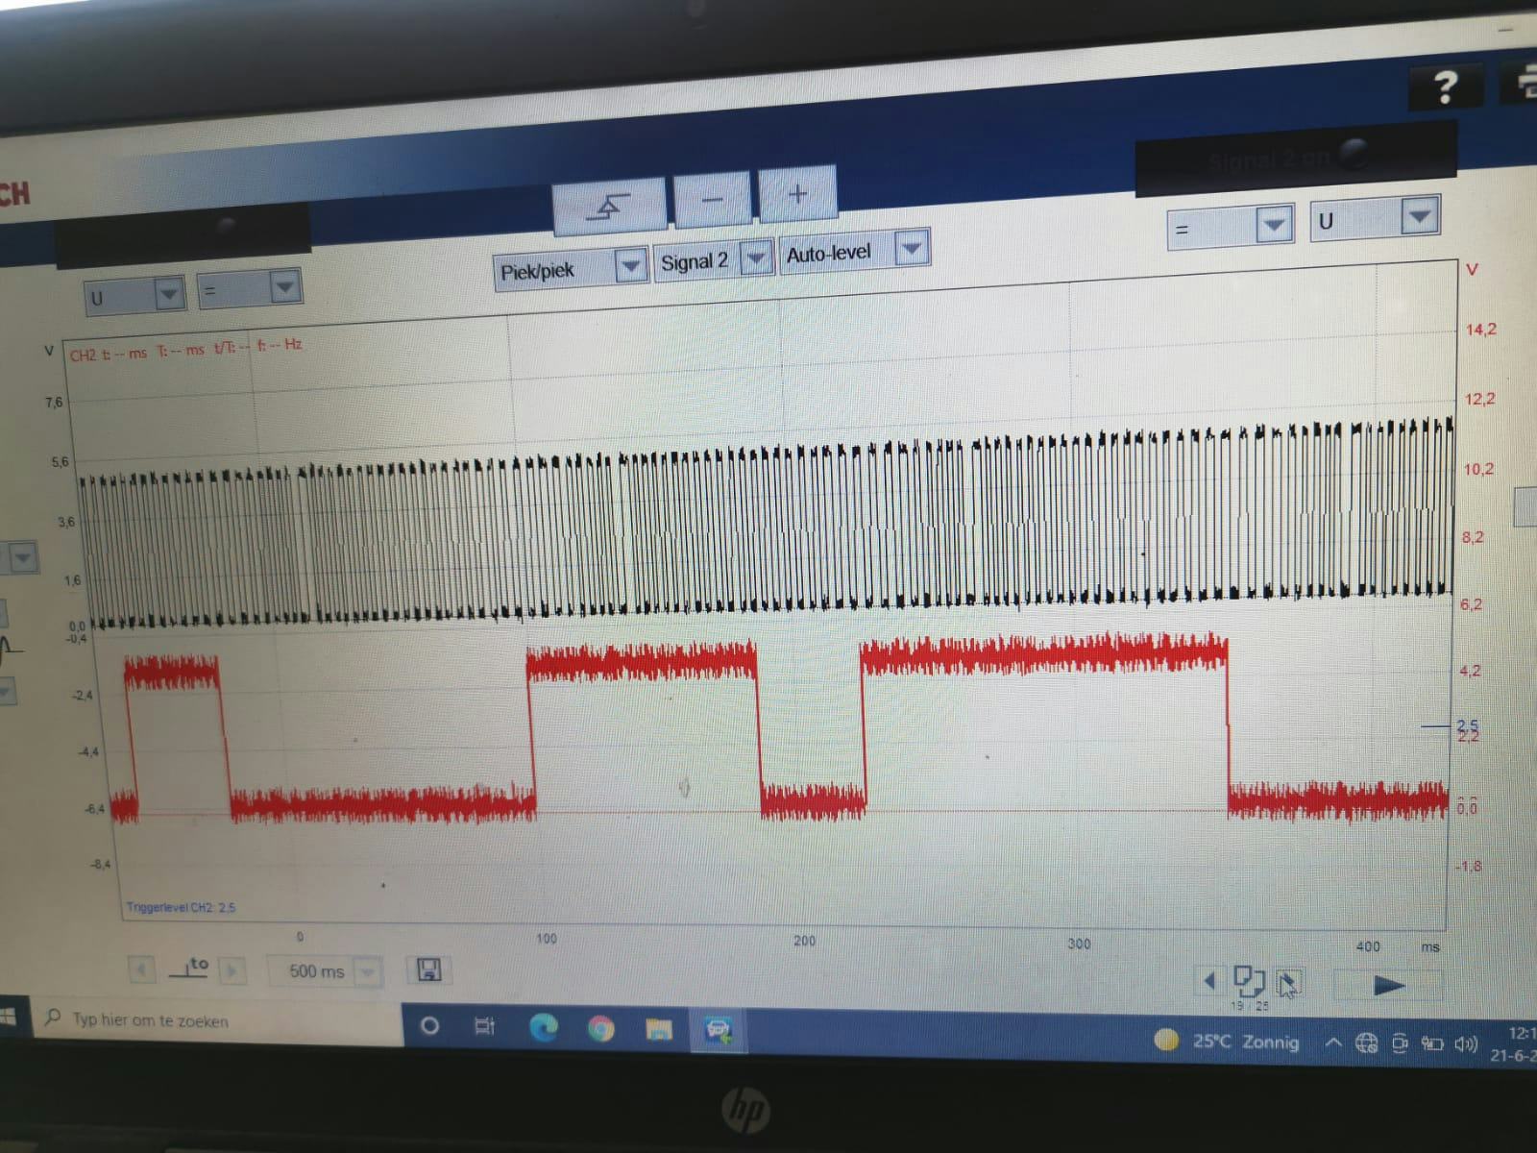Screen dimensions: 1537x1153
Task: Open Google Chrome from the taskbar
Action: pos(600,1029)
